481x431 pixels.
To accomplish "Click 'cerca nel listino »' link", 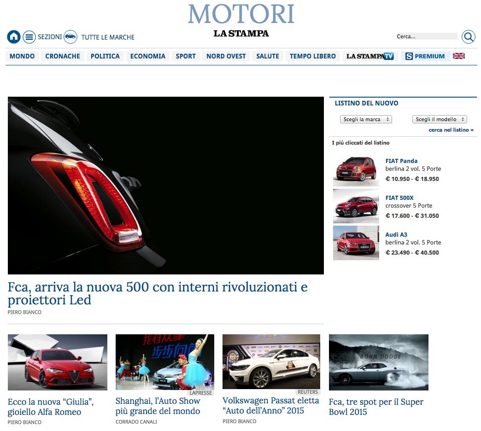I will click(451, 130).
